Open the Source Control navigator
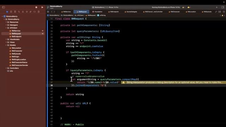The image size is (226, 127). pyautogui.click(x=11, y=12)
